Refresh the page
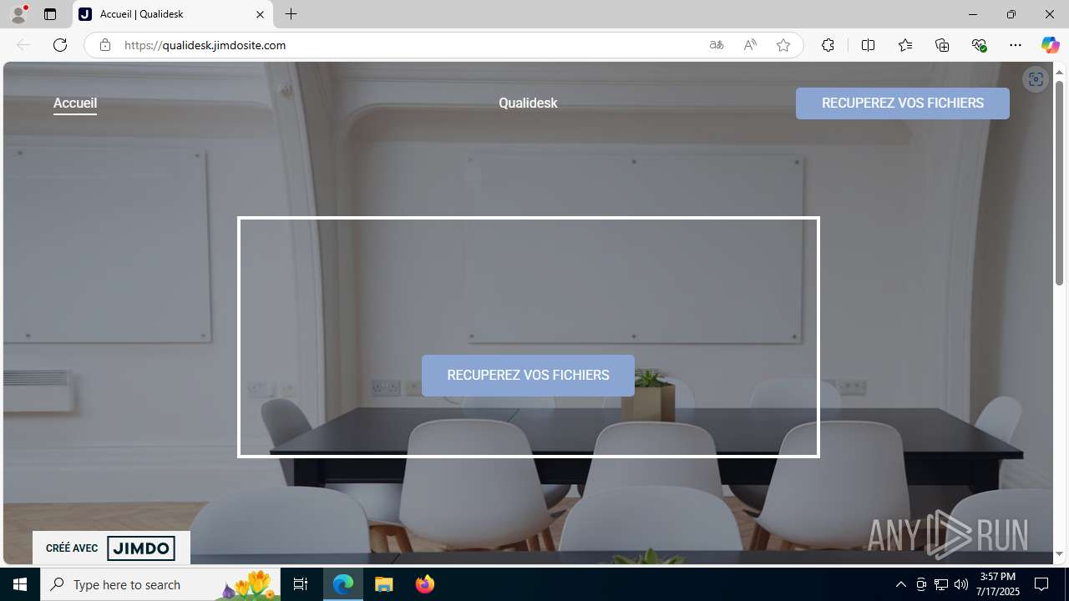1069x601 pixels. pyautogui.click(x=60, y=45)
